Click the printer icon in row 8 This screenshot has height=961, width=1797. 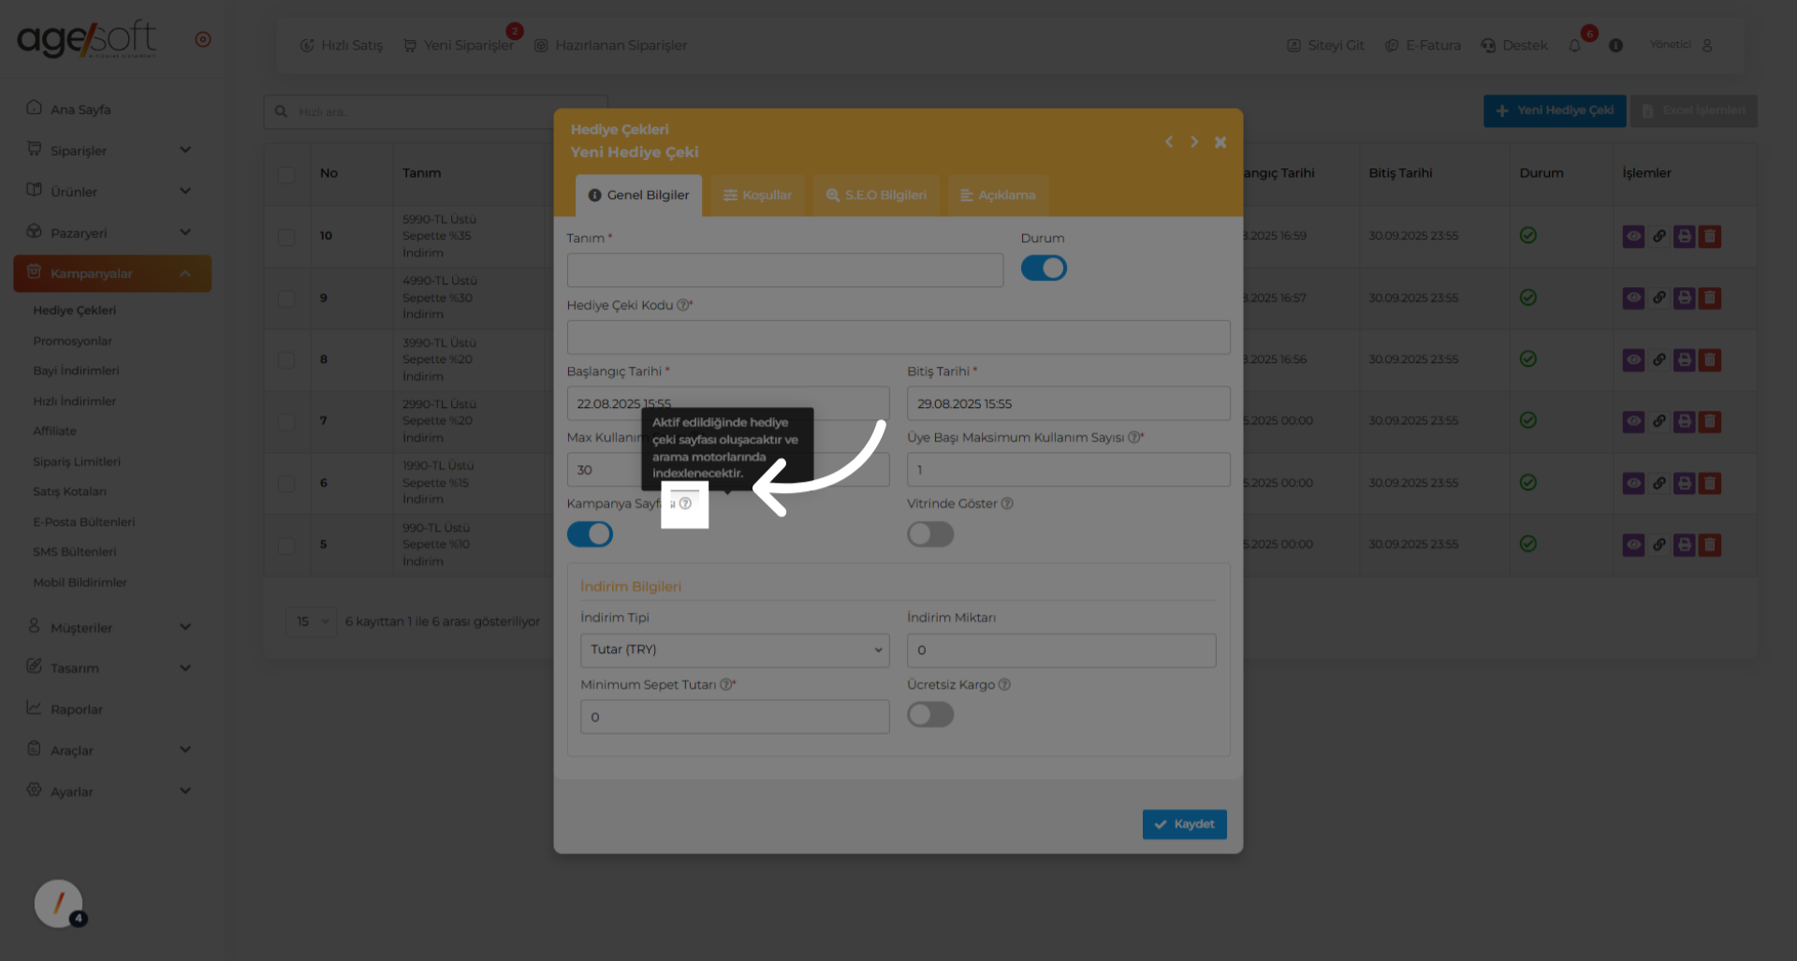tap(1684, 359)
